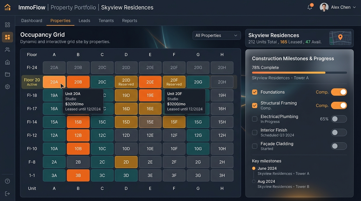Check the Electrical/Plumbing checkbox
Image resolution: width=361 pixels, height=201 pixels.
tap(254, 119)
